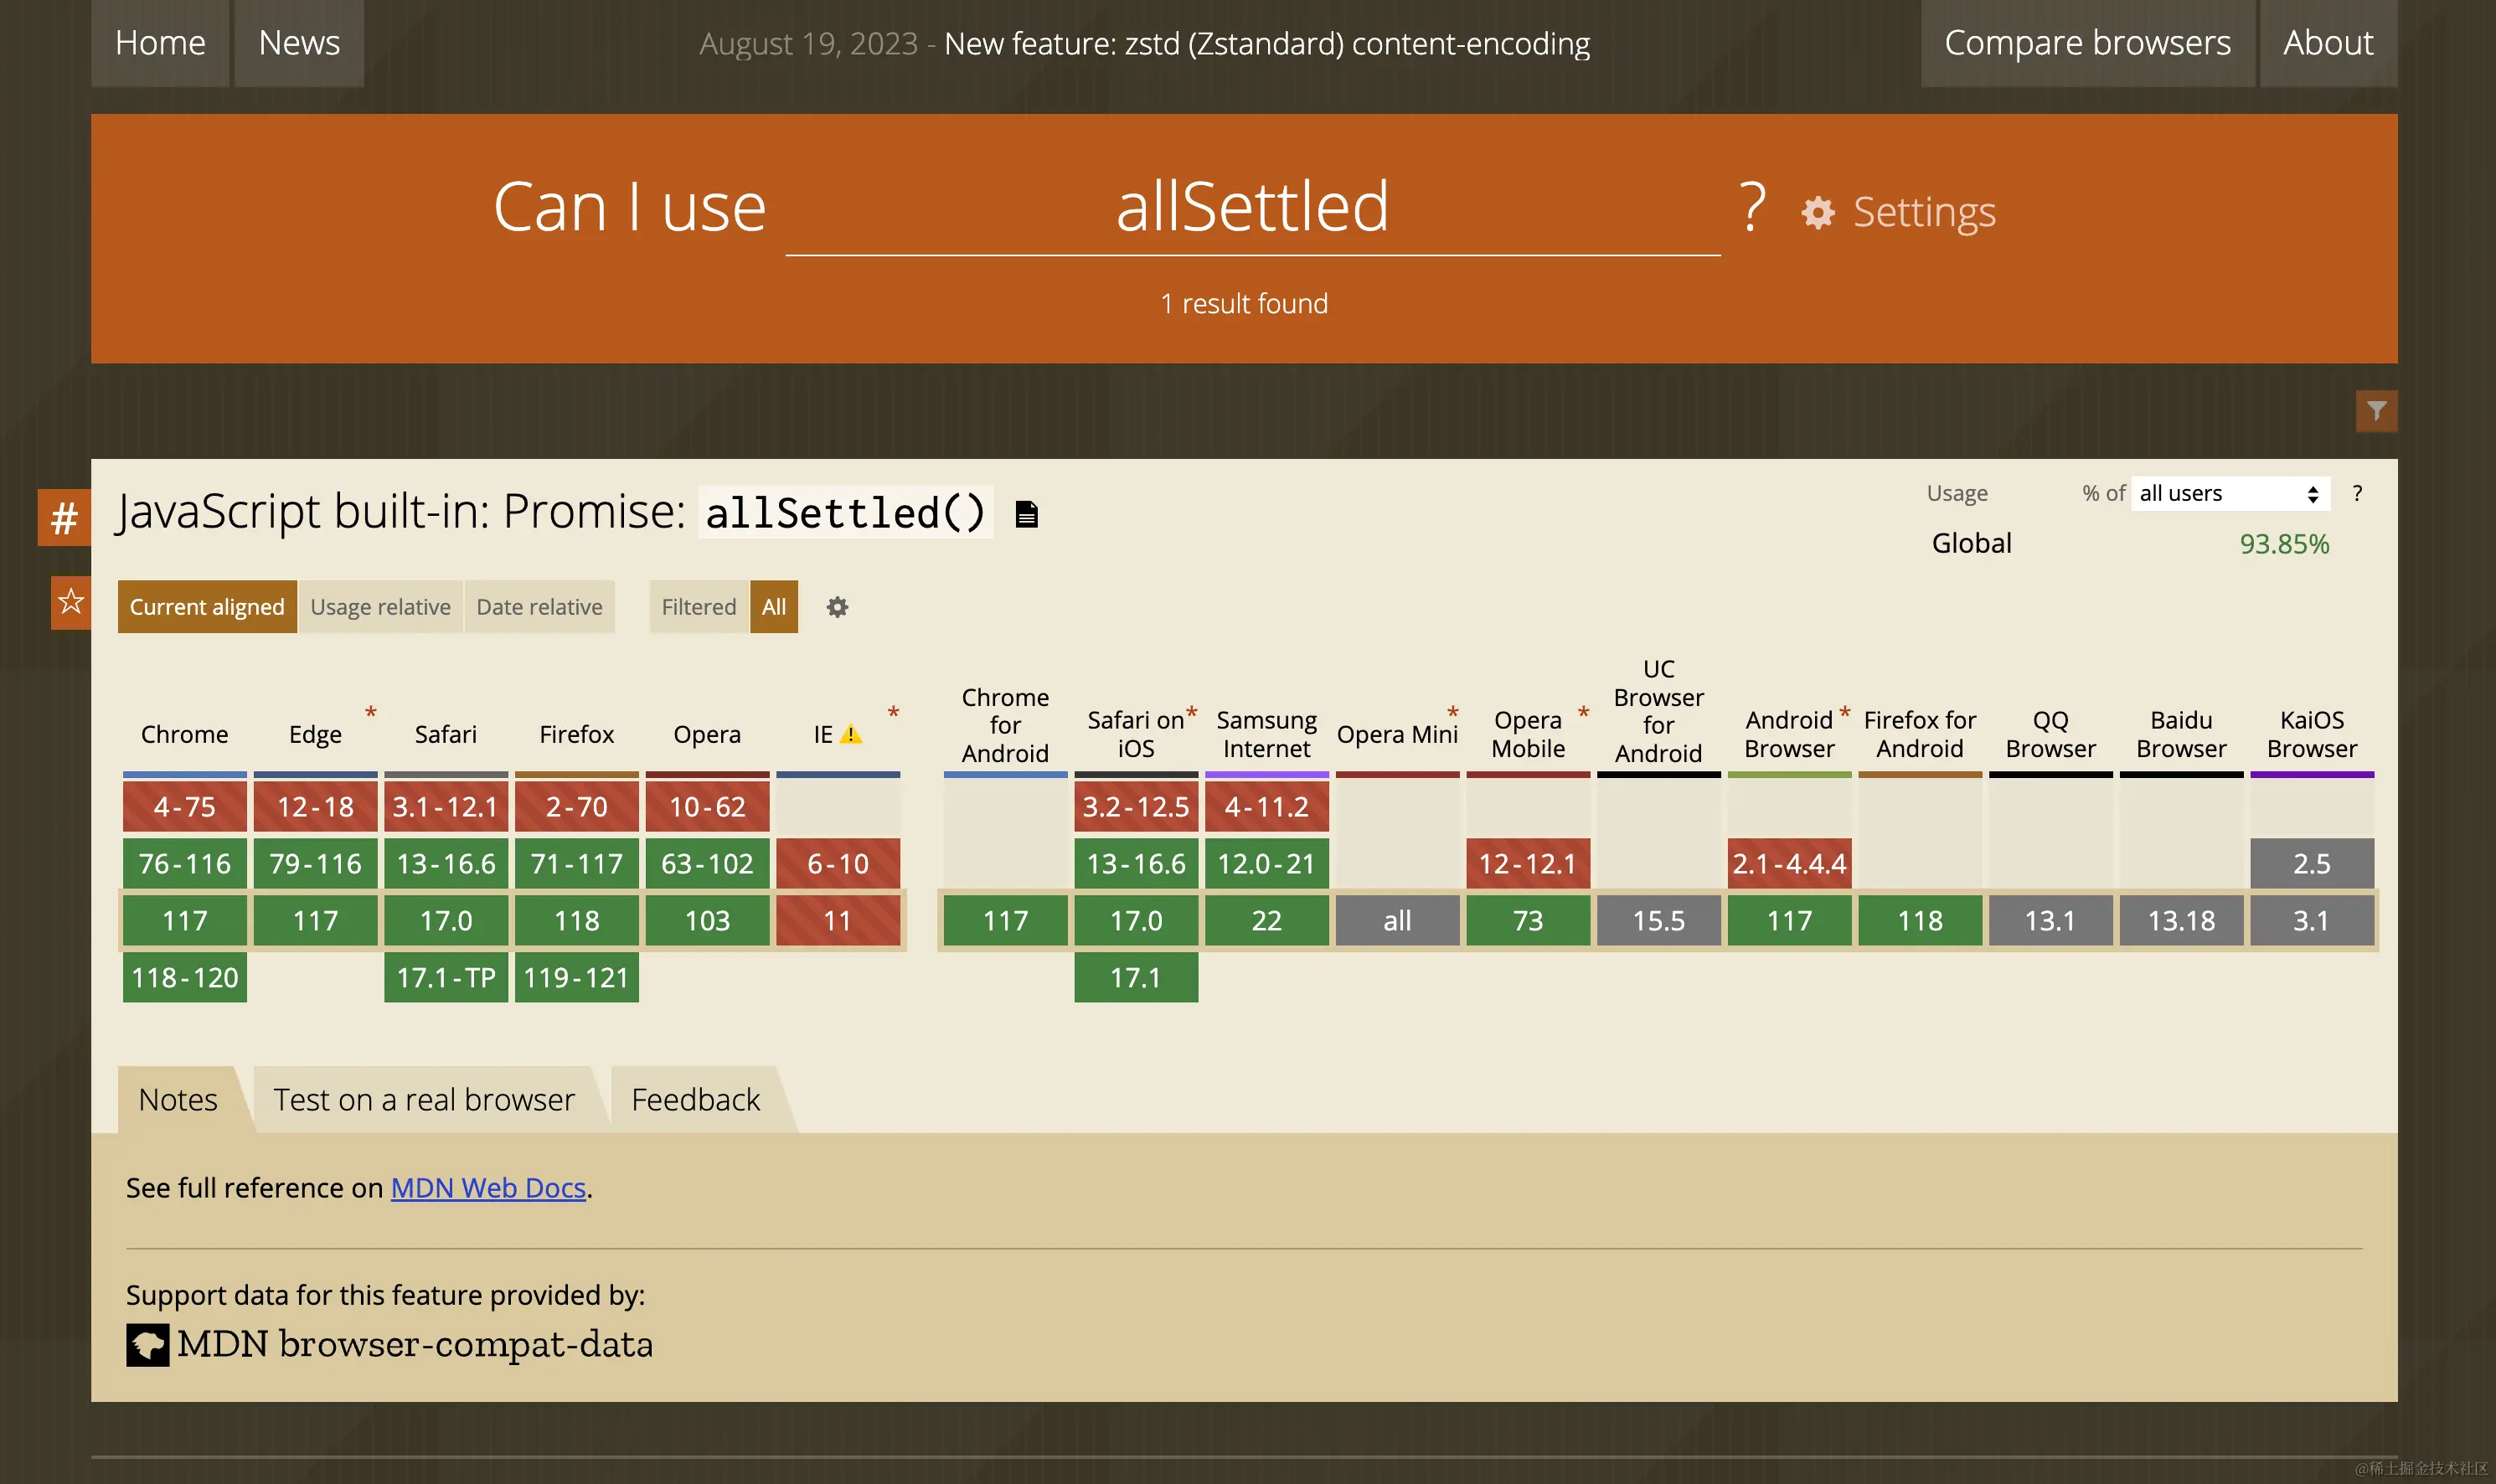Click the filter funnel icon
The image size is (2496, 1484).
pos(2376,411)
